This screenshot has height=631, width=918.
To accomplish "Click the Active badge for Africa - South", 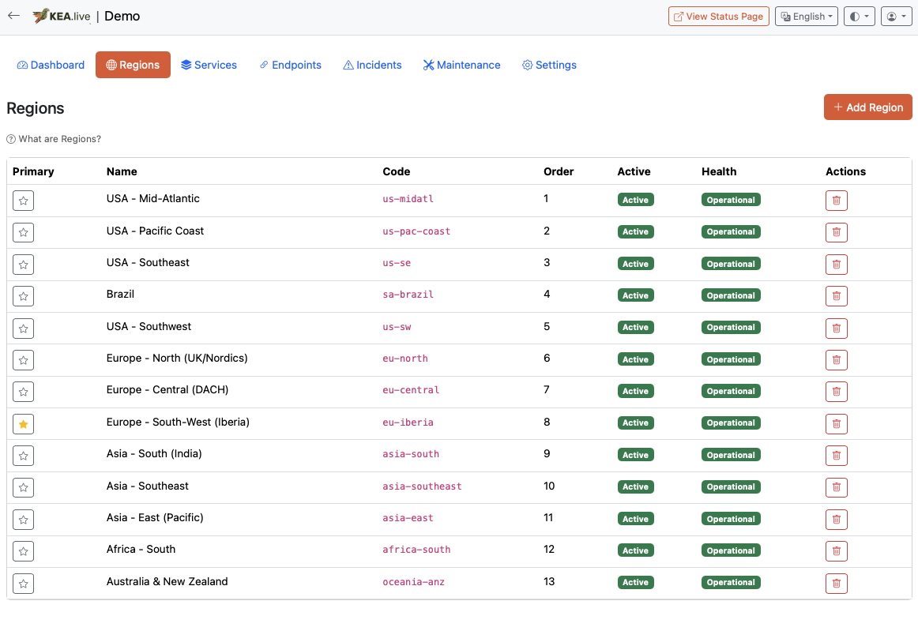I will 635,550.
